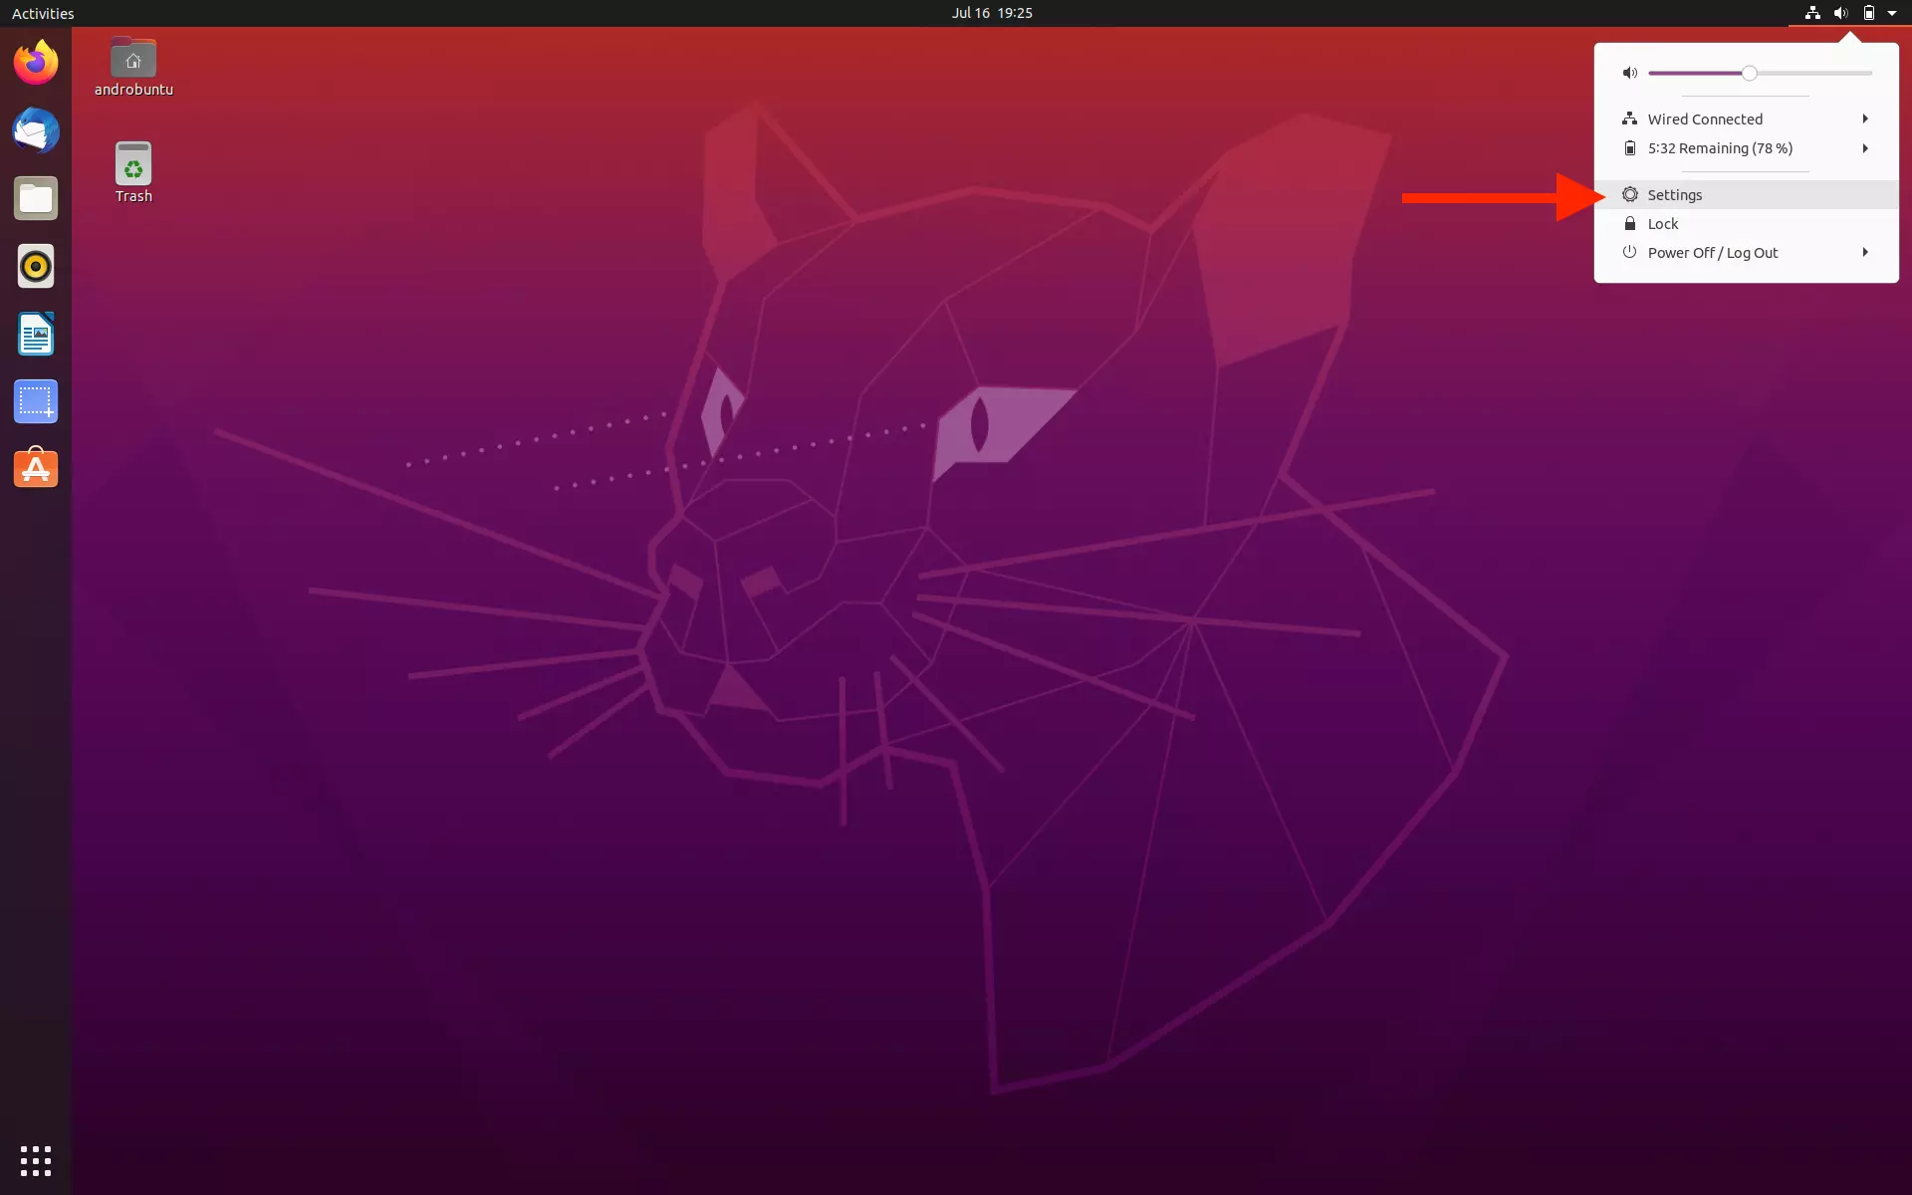1912x1195 pixels.
Task: Open LibreOffice Writer
Action: 35,334
